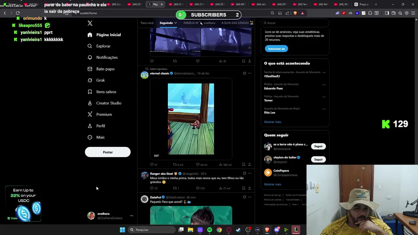
Task: Open the Rita Lee trending topic
Action: (270, 113)
